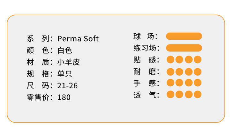Select the last dot in 透气 rating
The image size is (233, 134).
pyautogui.click(x=198, y=94)
